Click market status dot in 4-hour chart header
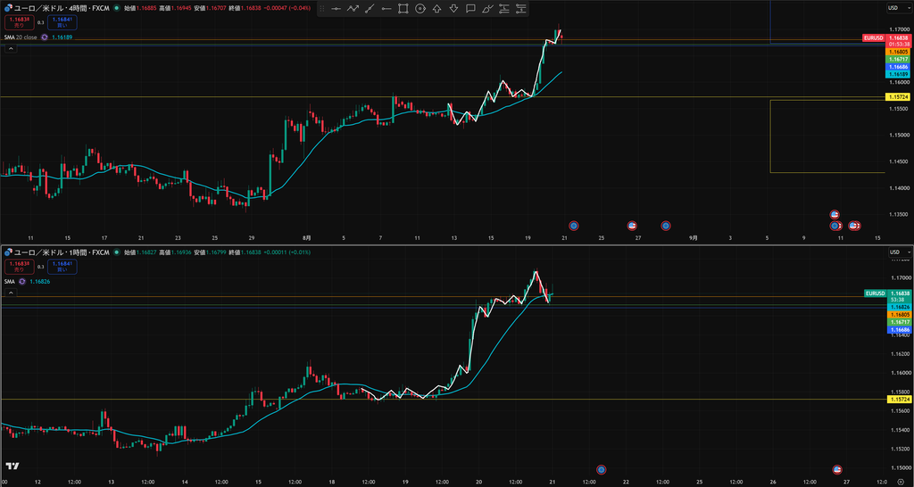 117,8
